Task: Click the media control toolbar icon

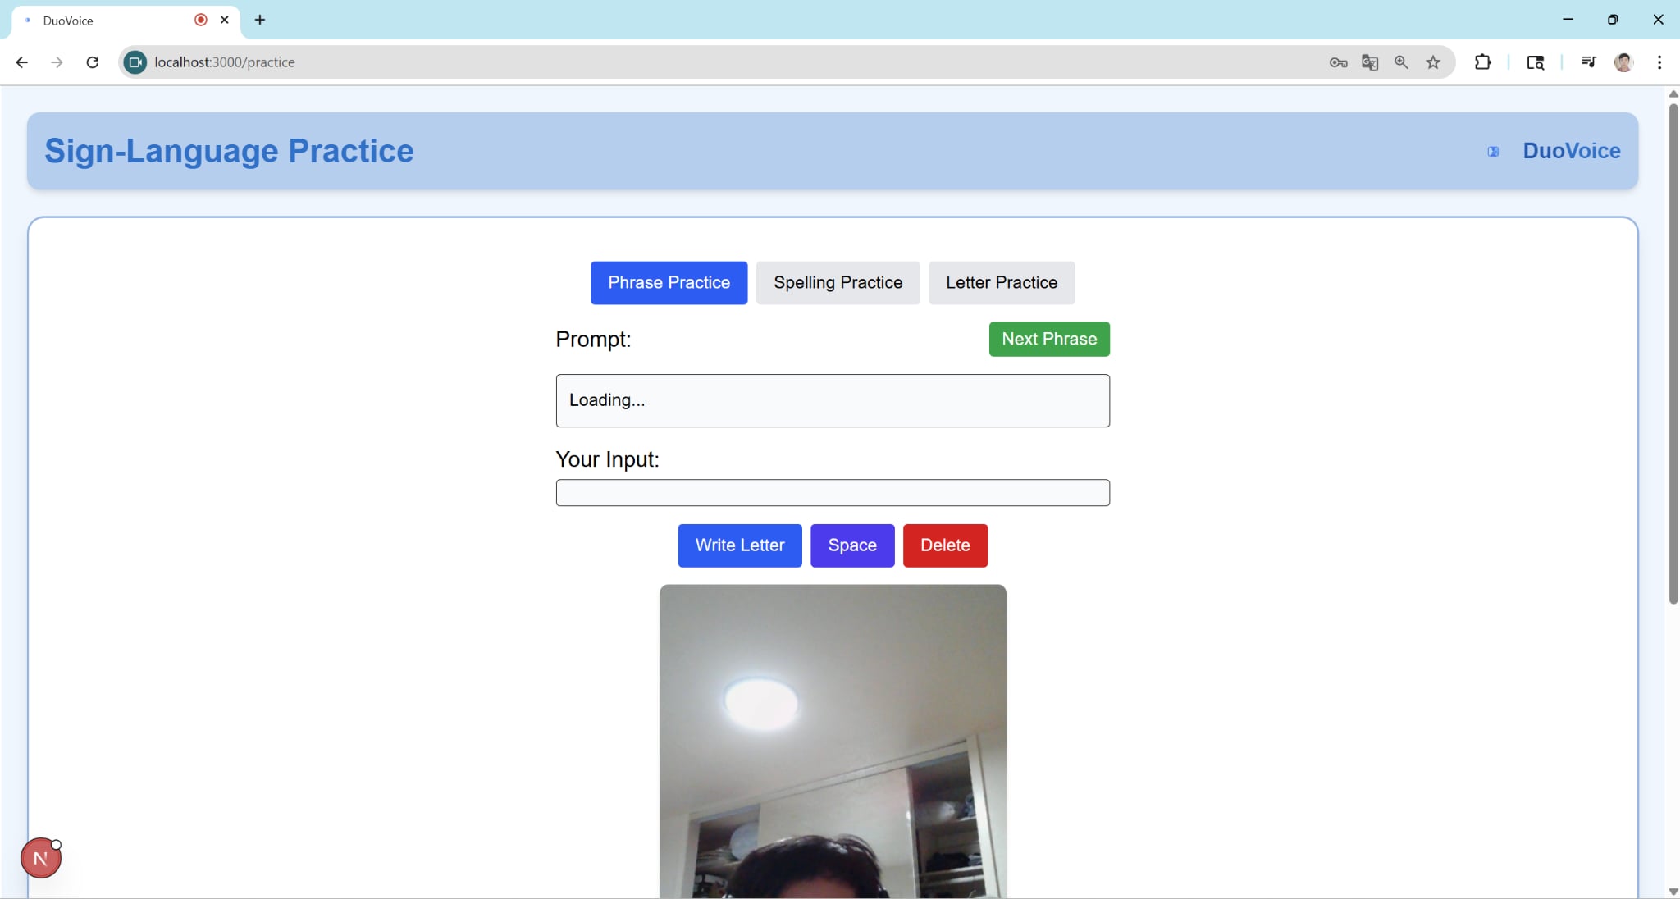Action: click(1588, 62)
